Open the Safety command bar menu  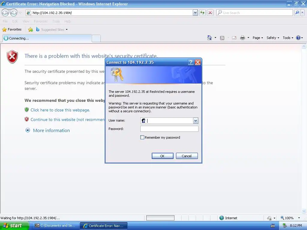(273, 38)
